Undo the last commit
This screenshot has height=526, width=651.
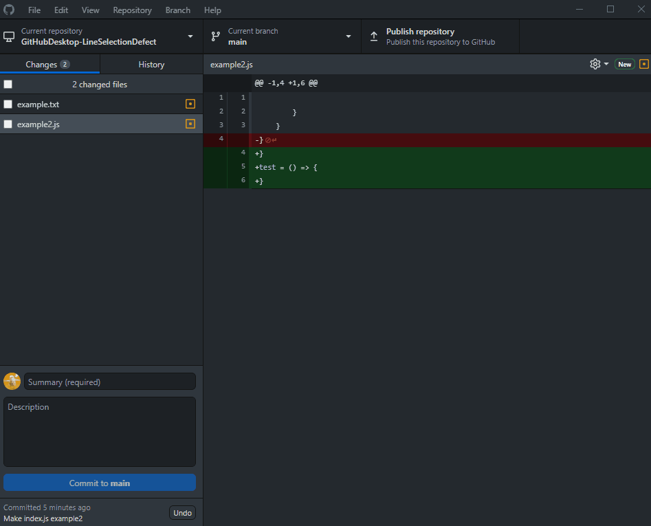[181, 512]
